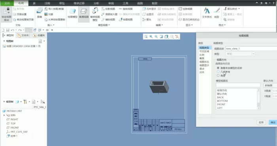This screenshot has height=146, width=277.
Task: Click the 箭头 arrows tool
Action: [147, 20]
